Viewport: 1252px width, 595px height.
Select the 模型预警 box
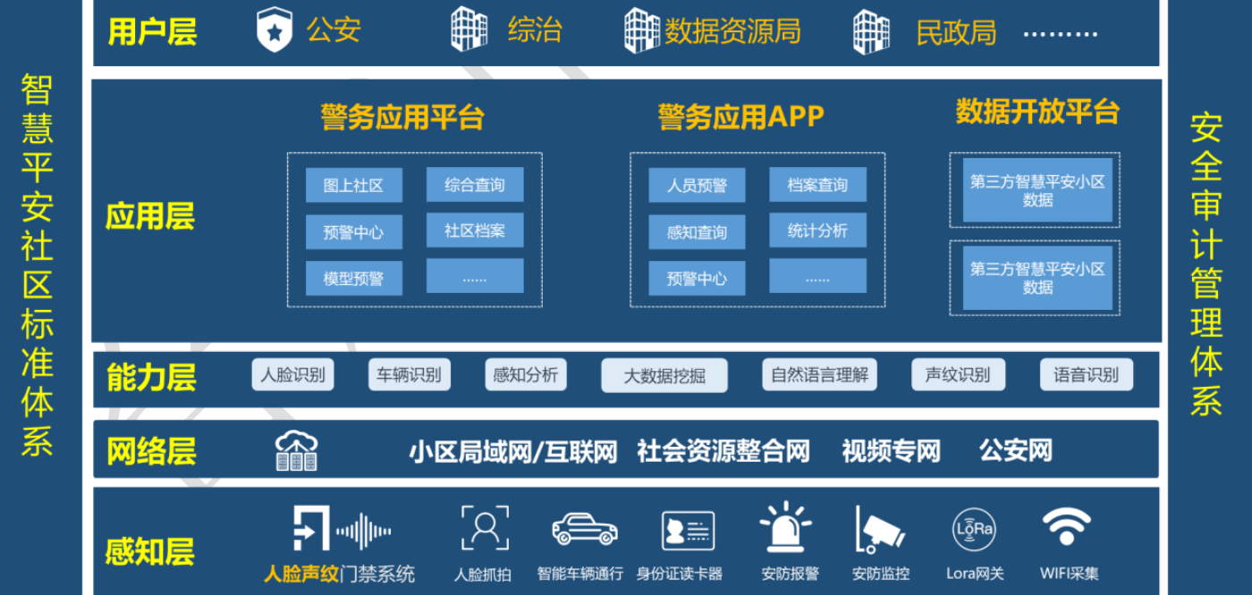coord(353,279)
